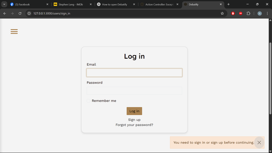
Task: Go back to the previous page
Action: 5,13
